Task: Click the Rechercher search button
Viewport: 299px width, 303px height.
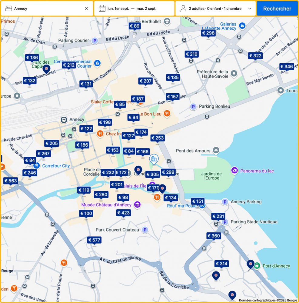Action: pyautogui.click(x=277, y=8)
